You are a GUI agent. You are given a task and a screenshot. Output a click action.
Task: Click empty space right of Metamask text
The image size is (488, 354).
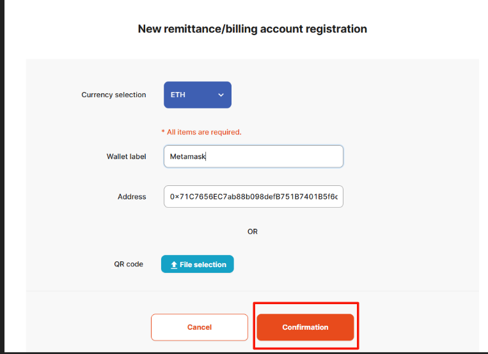pos(274,157)
